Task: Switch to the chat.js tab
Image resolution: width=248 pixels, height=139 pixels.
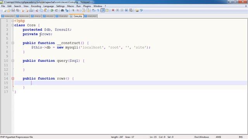Action: tap(36, 16)
